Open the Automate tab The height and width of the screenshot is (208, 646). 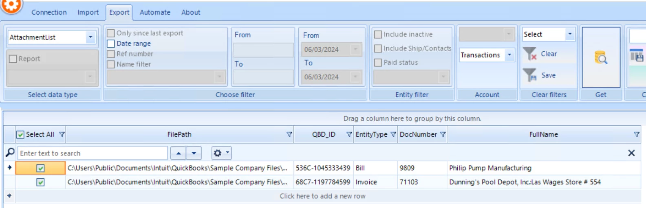pos(155,12)
